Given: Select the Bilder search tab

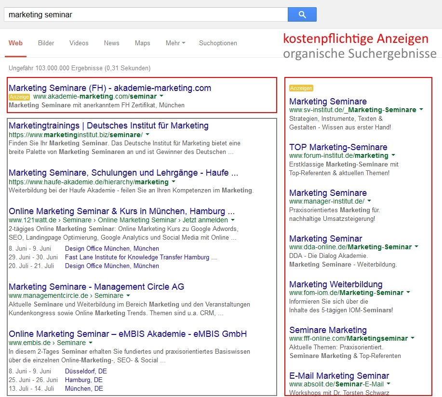Looking at the screenshot, I should pyautogui.click(x=46, y=43).
